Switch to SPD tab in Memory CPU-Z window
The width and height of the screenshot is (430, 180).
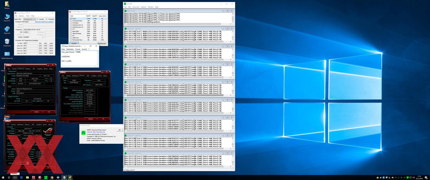88,76
